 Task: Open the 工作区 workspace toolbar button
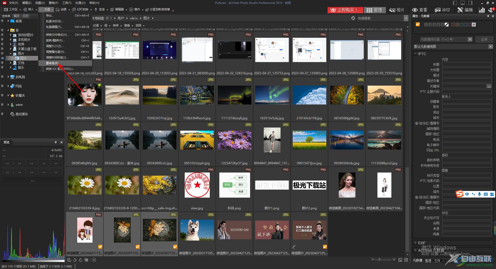pos(12,10)
